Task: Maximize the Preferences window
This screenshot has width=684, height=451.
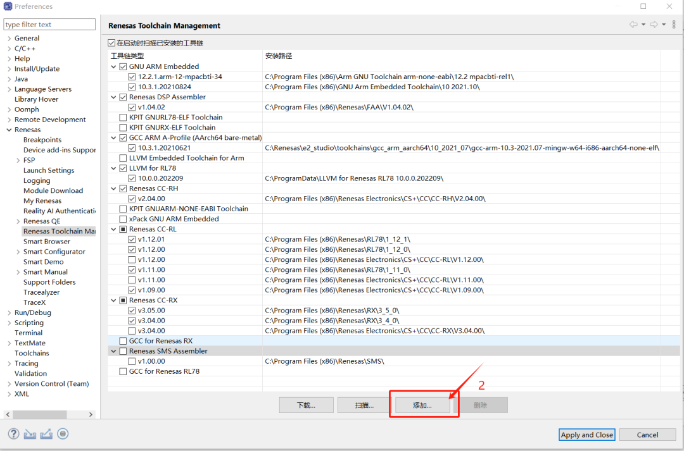Action: [x=643, y=6]
